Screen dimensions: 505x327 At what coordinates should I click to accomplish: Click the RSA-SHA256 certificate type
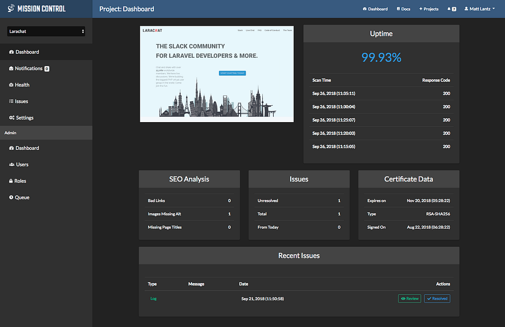(x=438, y=214)
